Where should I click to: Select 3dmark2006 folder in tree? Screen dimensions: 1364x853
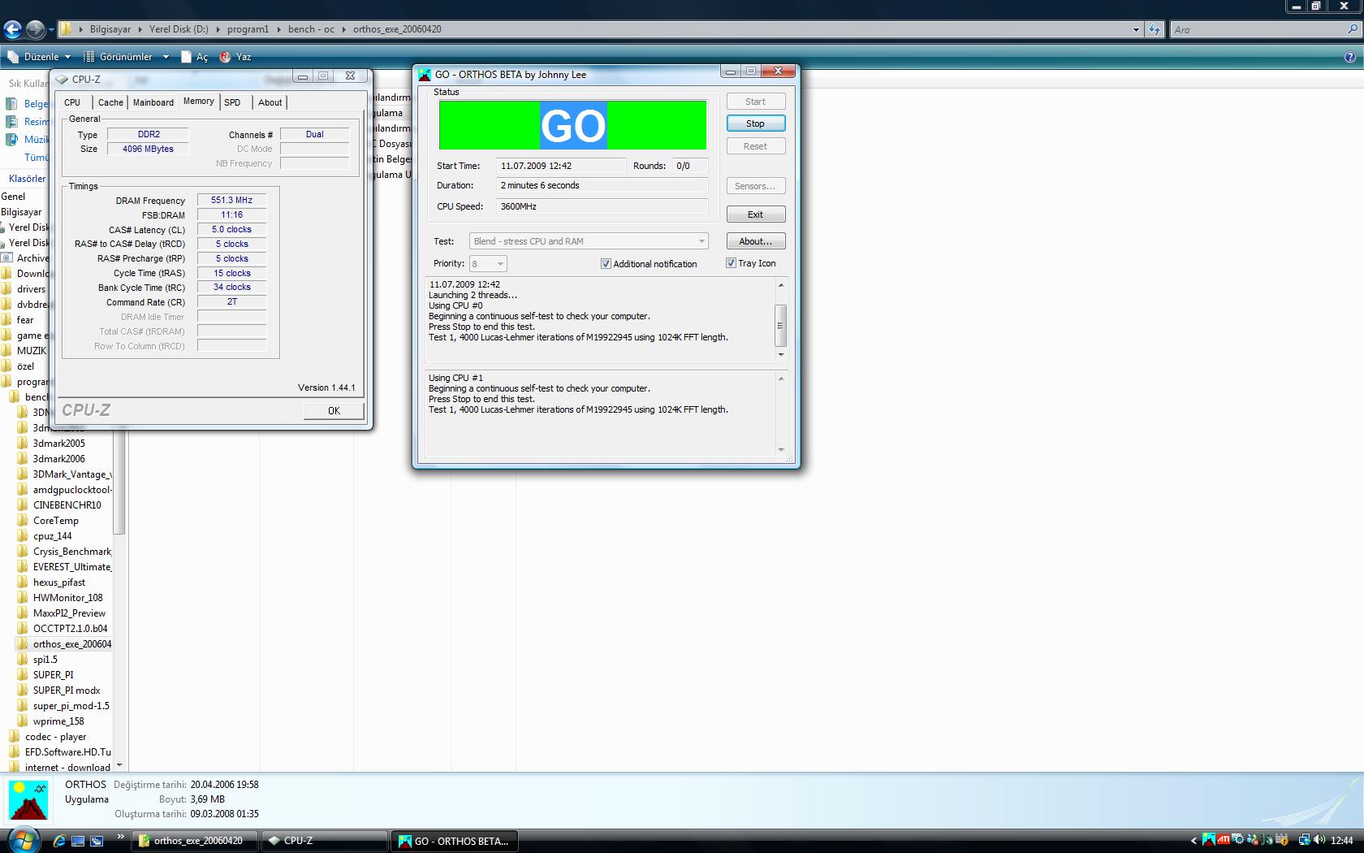tap(58, 459)
